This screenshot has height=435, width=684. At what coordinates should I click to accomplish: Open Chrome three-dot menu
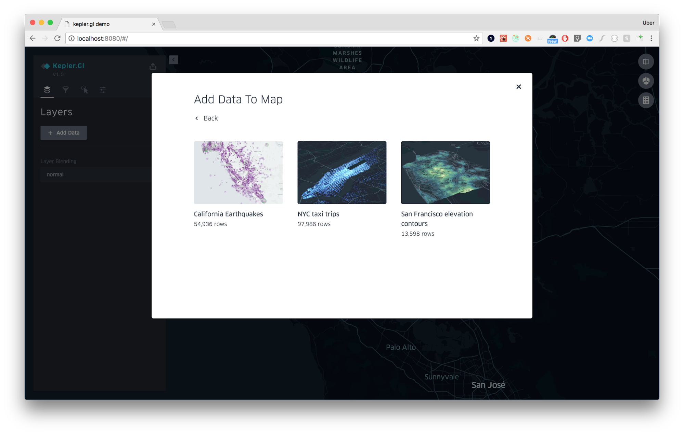(x=651, y=38)
